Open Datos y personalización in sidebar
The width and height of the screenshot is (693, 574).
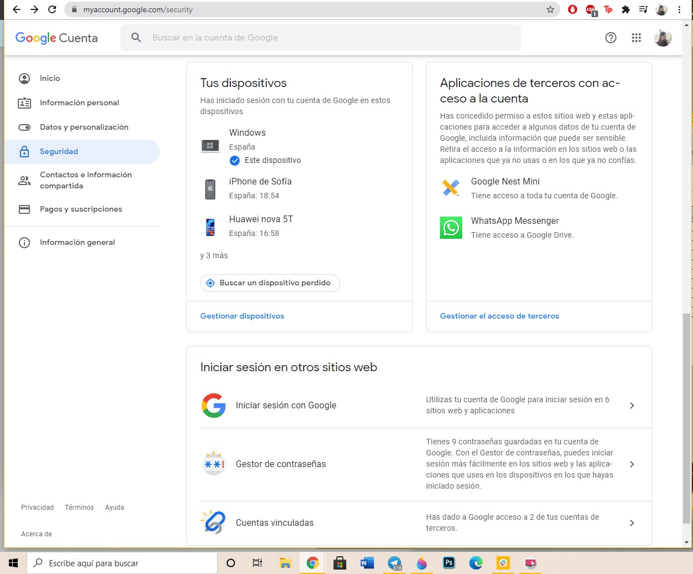click(x=82, y=127)
